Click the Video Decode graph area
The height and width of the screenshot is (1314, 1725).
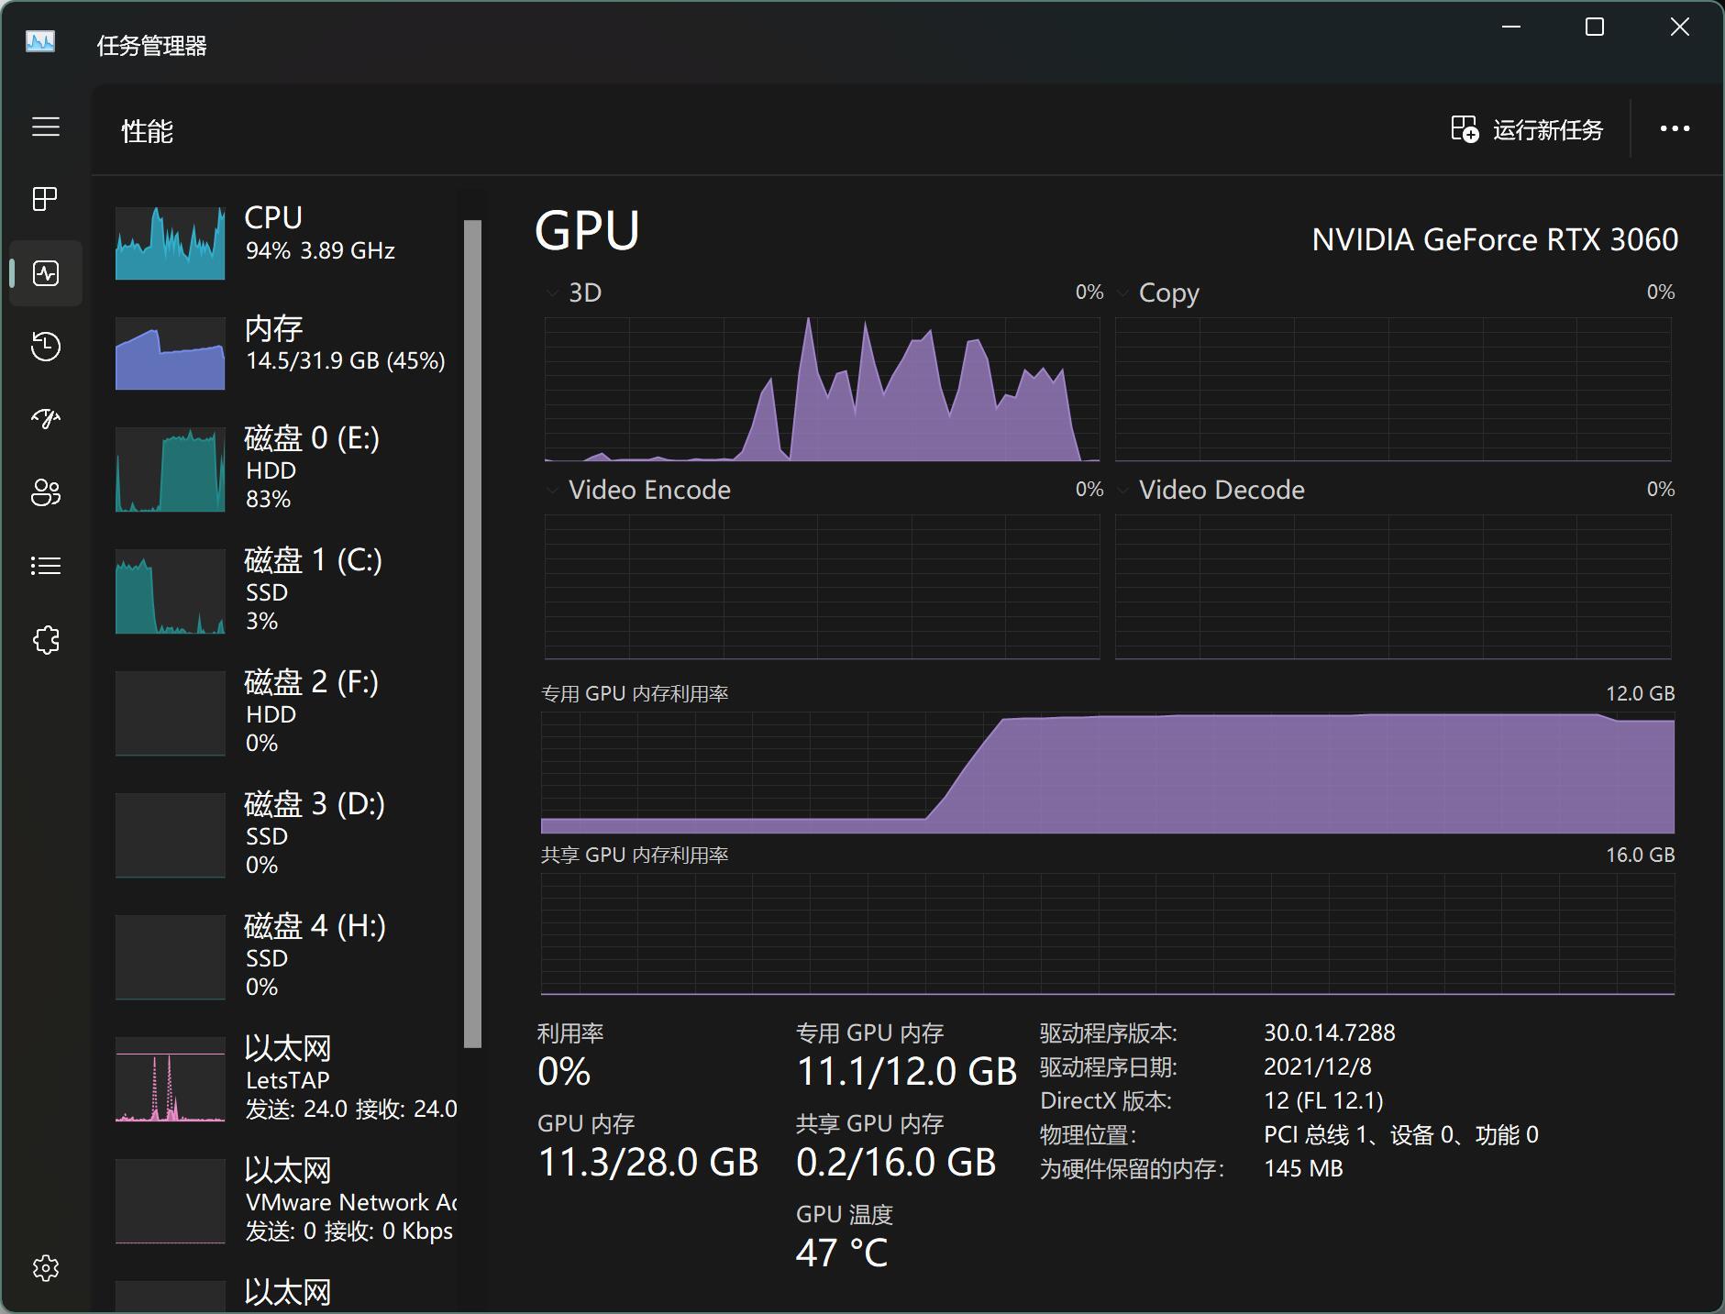[x=1393, y=587]
